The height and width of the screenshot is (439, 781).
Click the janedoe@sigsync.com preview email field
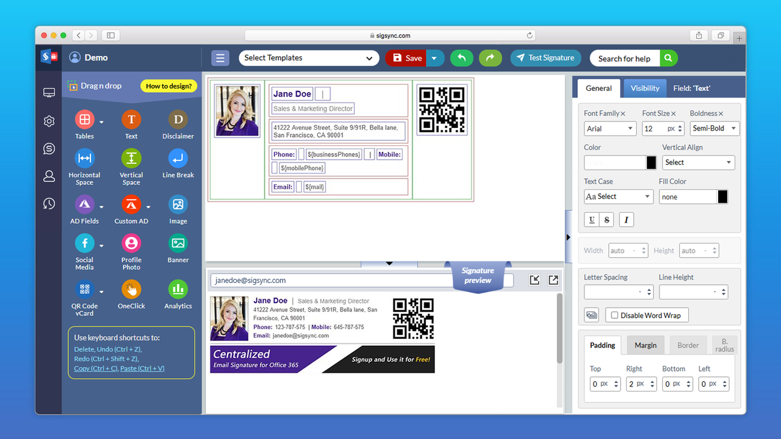click(x=362, y=280)
